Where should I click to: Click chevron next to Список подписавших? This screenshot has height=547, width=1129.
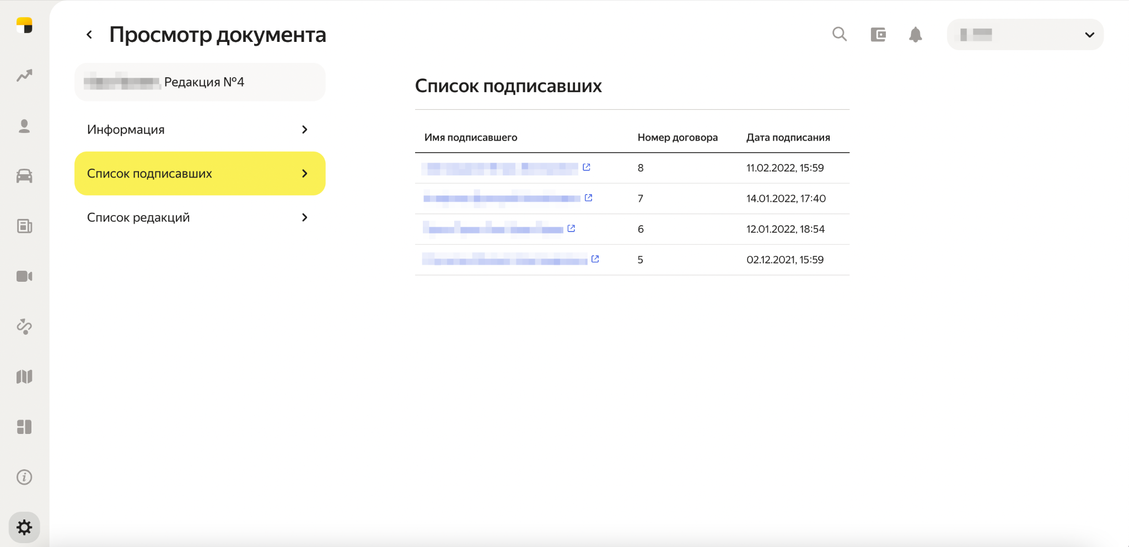point(305,174)
